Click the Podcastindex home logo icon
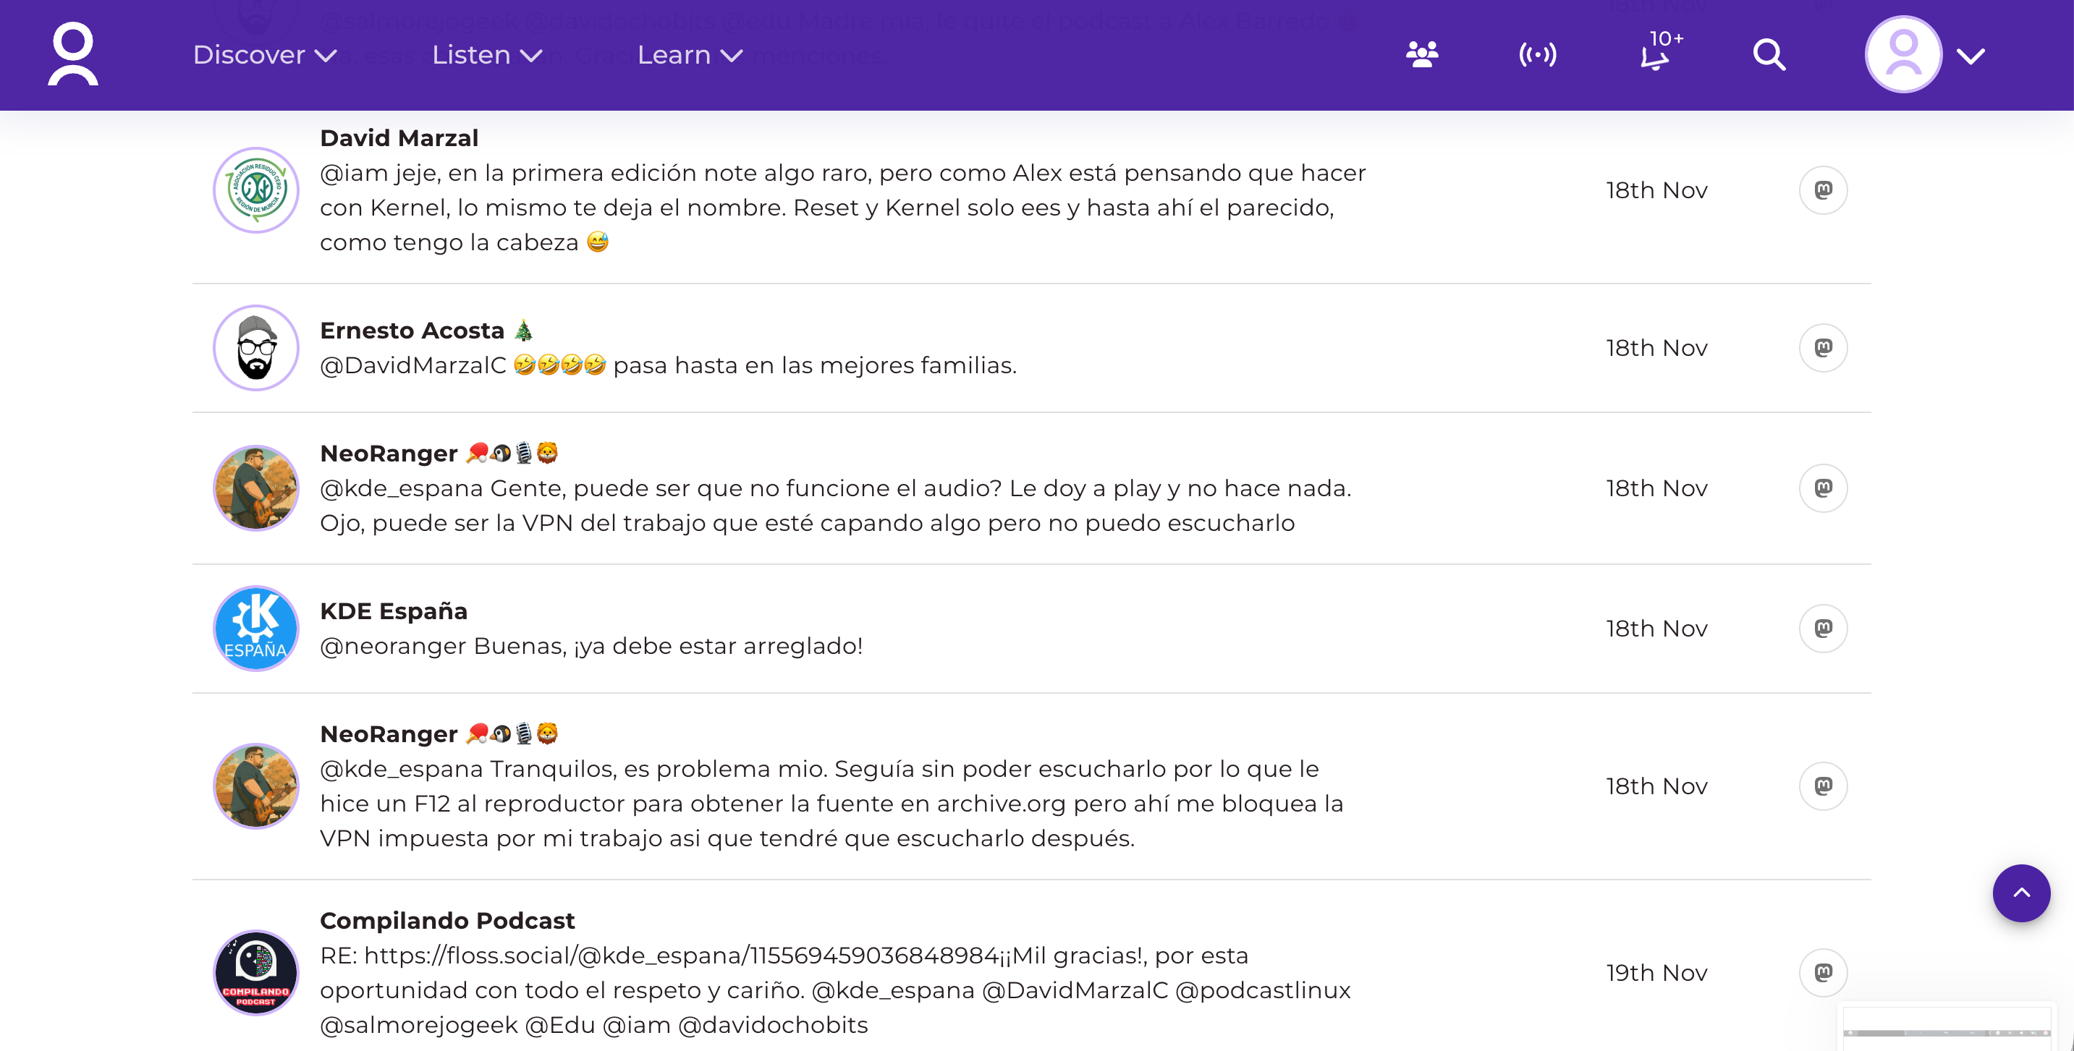 click(72, 54)
